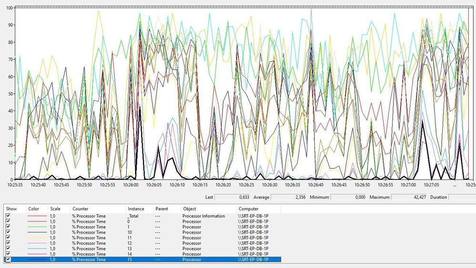Click the Average value field showing 2,356
The image size is (476, 268).
[x=289, y=197]
